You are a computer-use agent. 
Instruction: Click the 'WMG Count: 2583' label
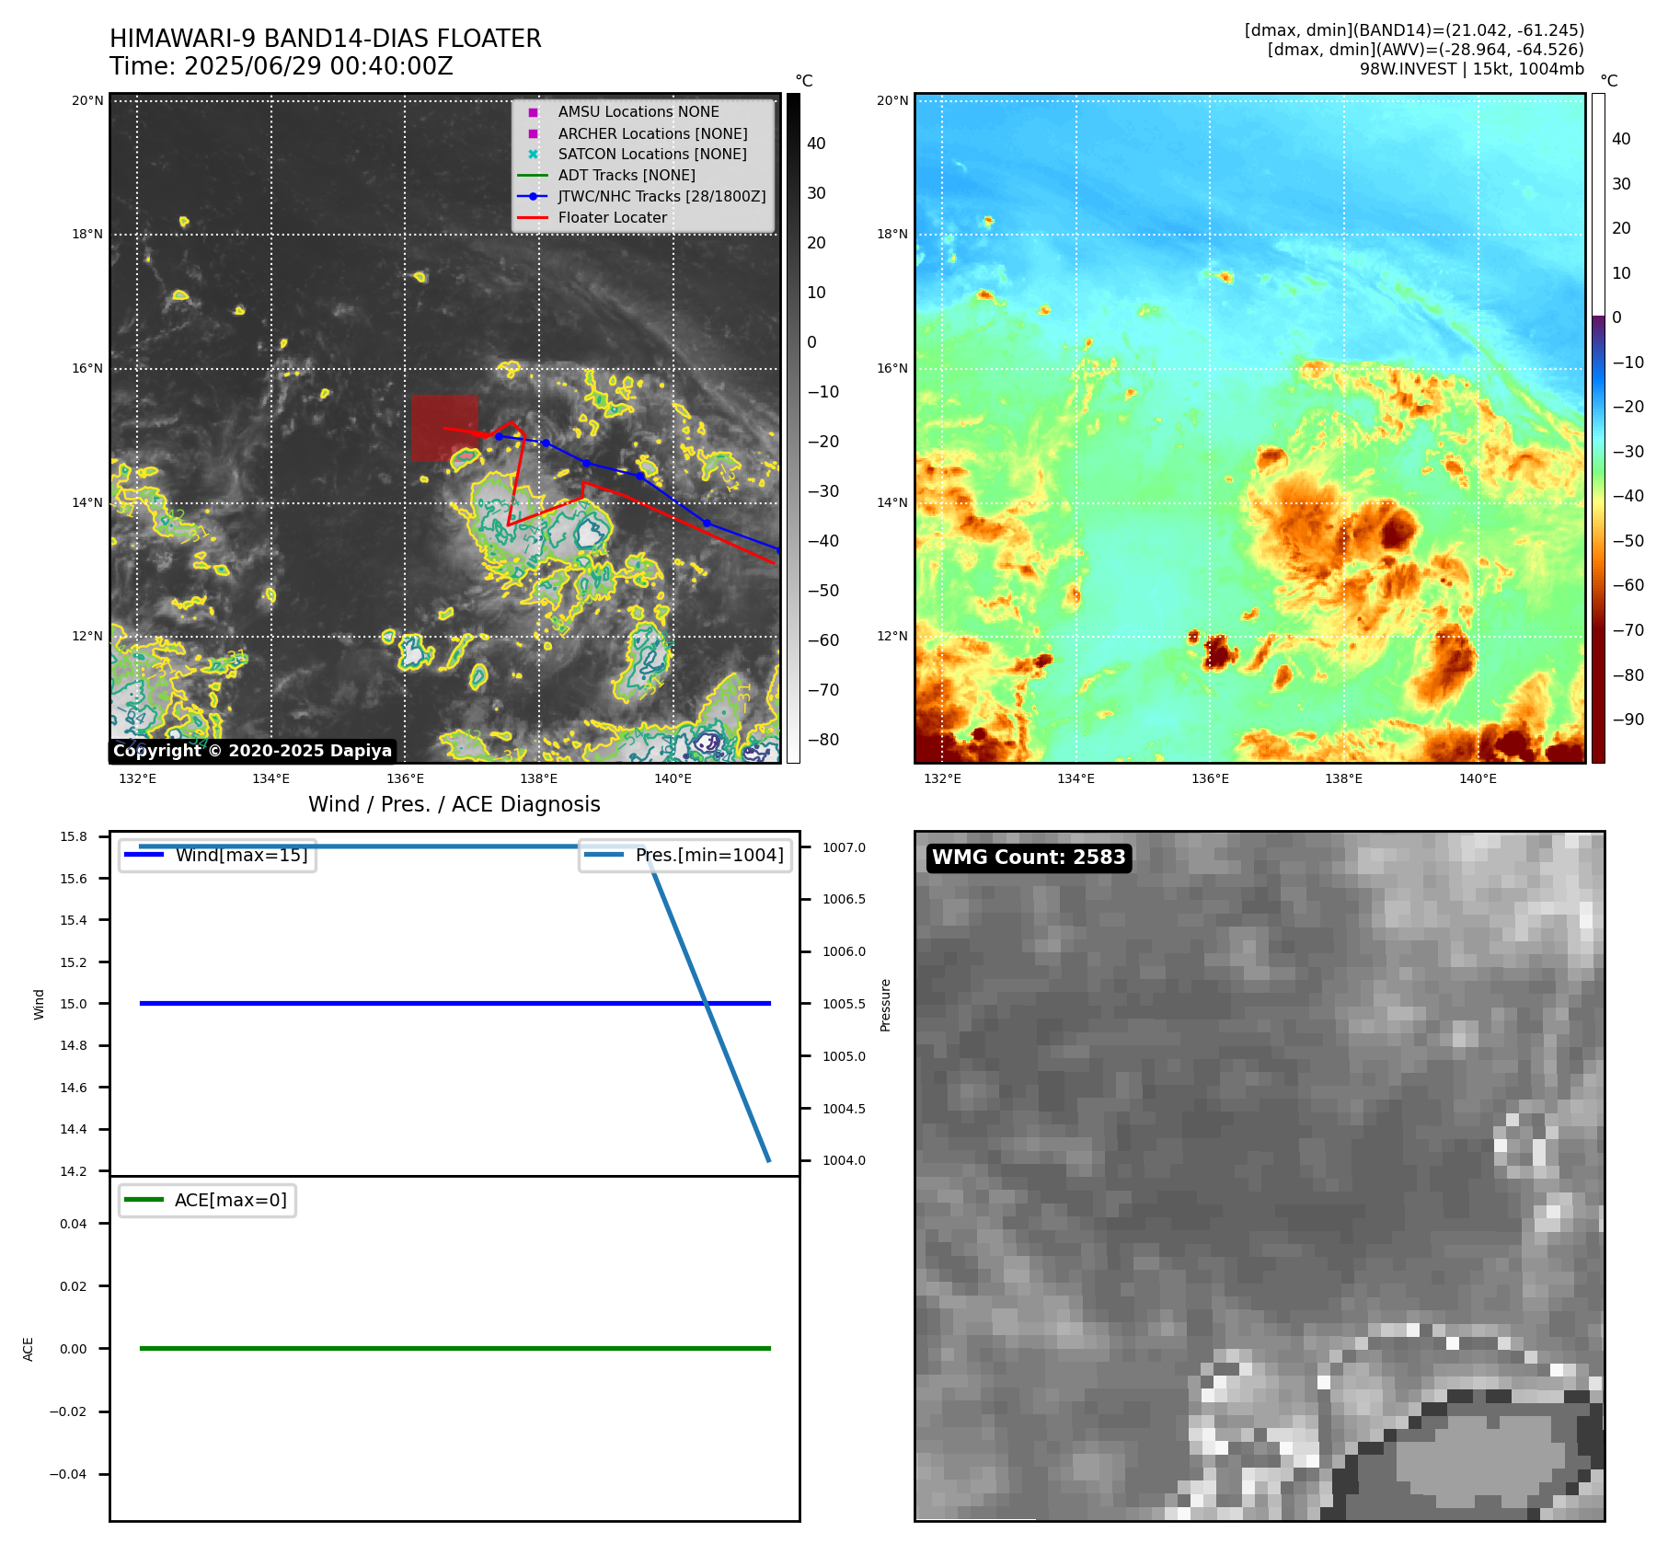1029,858
